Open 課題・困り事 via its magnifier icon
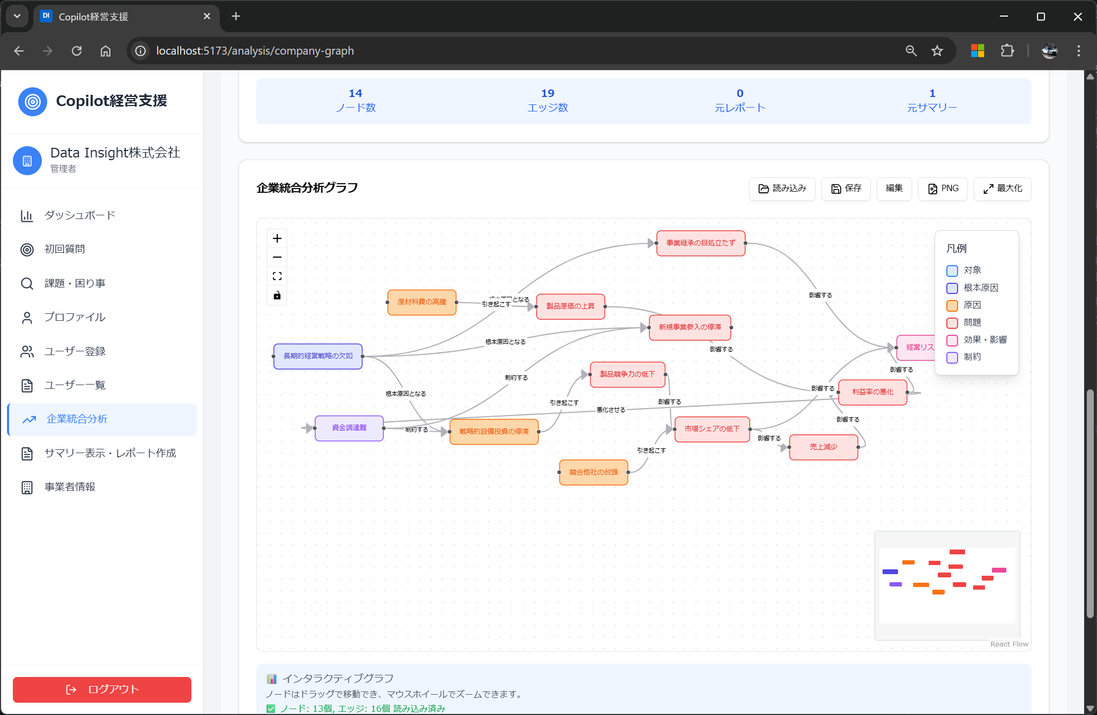Viewport: 1097px width, 715px height. [x=27, y=283]
